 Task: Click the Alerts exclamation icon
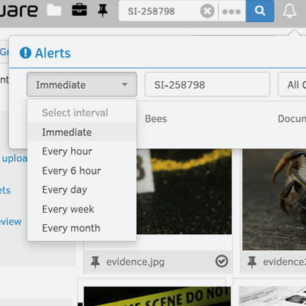25,53
